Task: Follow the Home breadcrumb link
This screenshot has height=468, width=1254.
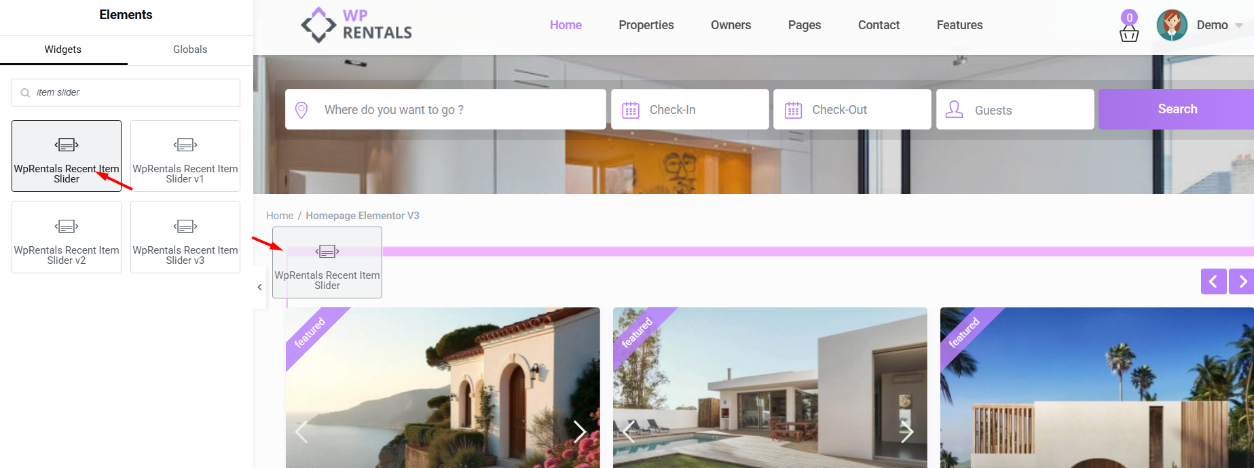Action: (280, 216)
